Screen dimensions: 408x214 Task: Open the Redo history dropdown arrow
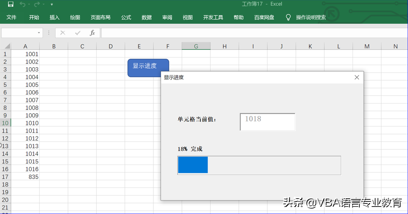[x=43, y=5]
